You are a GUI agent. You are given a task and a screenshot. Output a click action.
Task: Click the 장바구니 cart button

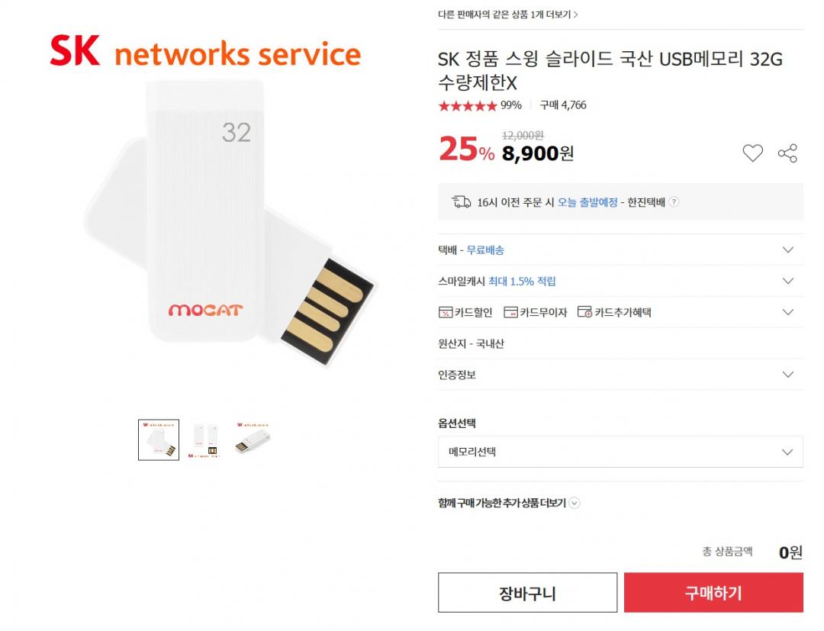(x=528, y=593)
